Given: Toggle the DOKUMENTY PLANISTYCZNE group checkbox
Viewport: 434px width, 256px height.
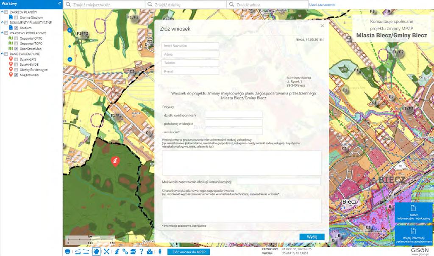Looking at the screenshot, I should pos(6,23).
